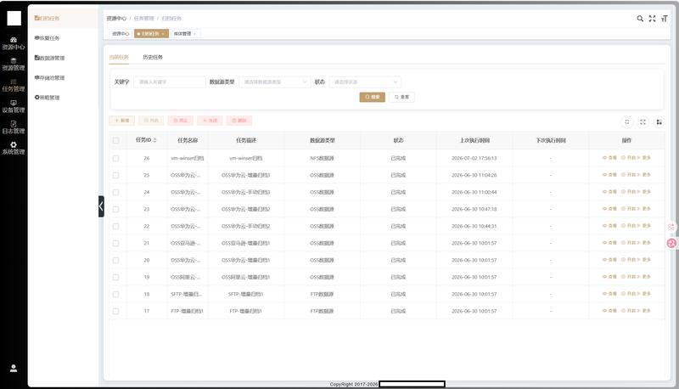Start task 17 via its 开启 link
The height and width of the screenshot is (389, 679).
click(628, 311)
